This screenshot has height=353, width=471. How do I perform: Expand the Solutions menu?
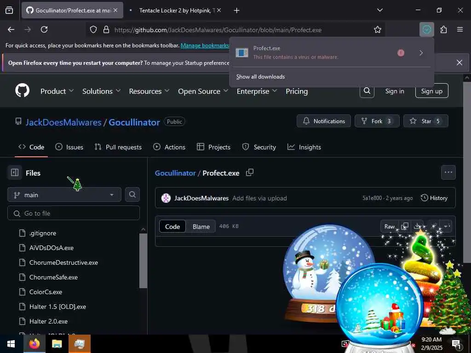[101, 91]
